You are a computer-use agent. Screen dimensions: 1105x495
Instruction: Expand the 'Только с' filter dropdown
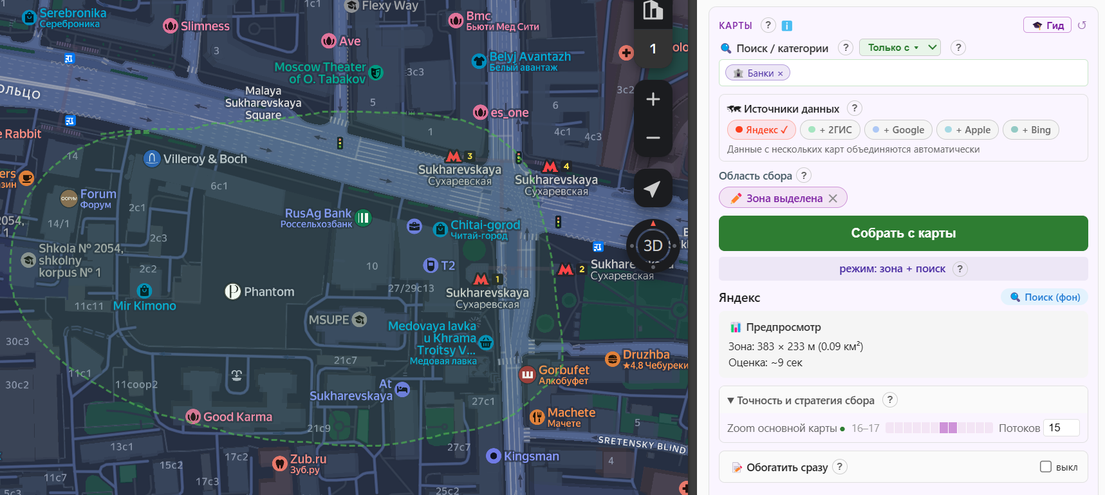900,47
